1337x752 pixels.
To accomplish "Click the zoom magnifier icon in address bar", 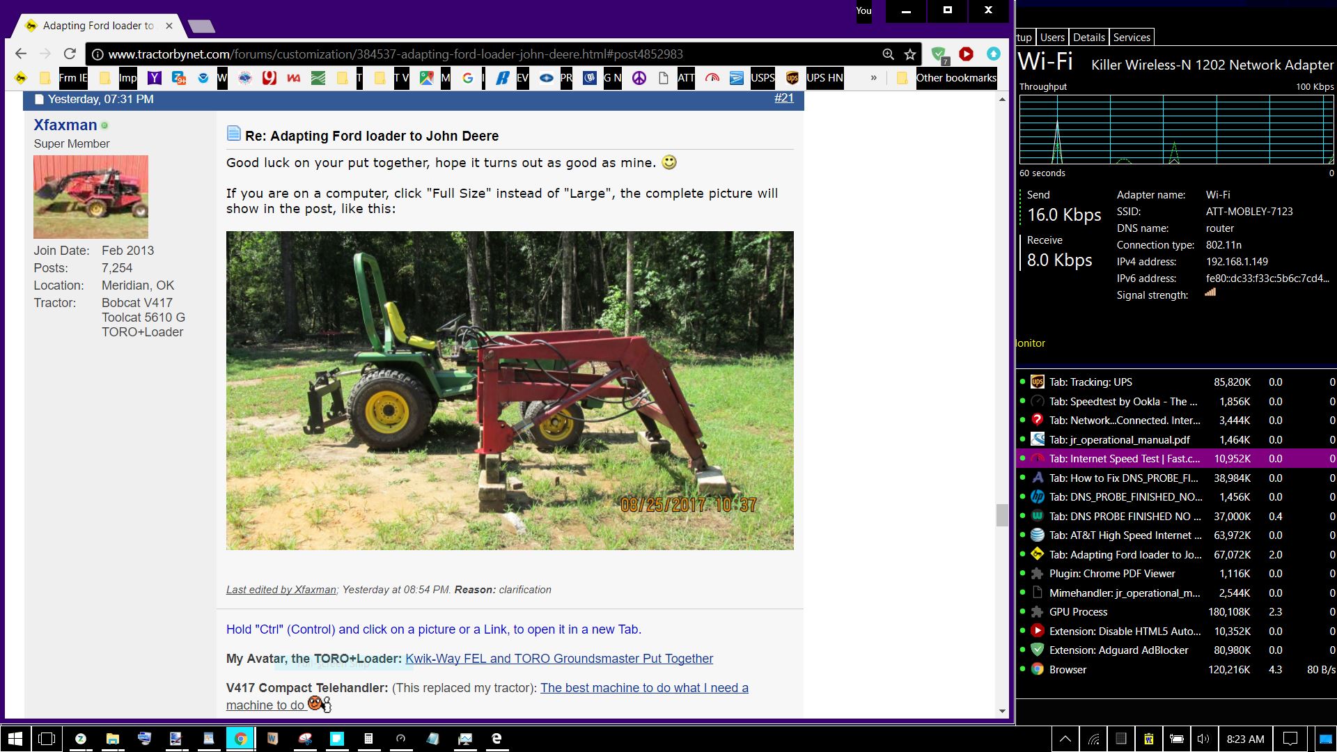I will [888, 54].
